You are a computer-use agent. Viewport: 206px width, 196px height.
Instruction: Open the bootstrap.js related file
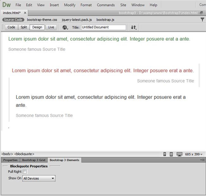point(105,20)
